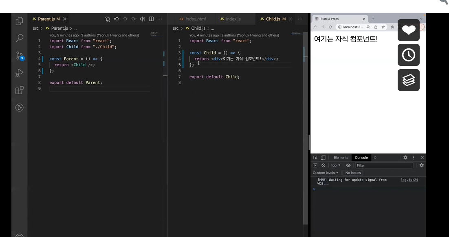The image size is (449, 237).
Task: Toggle the live expression eye icon
Action: [x=348, y=165]
